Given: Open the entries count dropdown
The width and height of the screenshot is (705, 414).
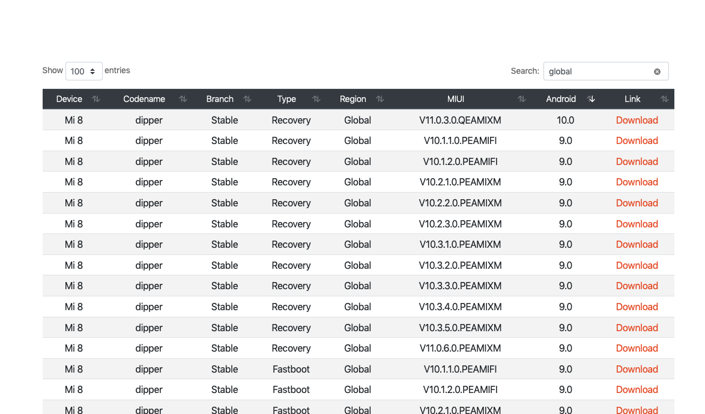Looking at the screenshot, I should pyautogui.click(x=84, y=71).
